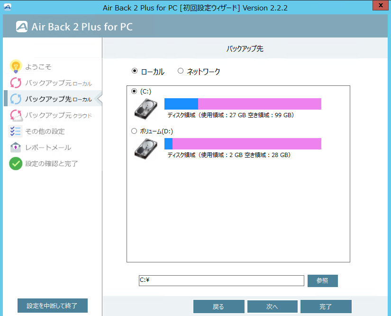Viewport: 391px width, 316px height.
Task: Click the C: drive usage bar
Action: tap(243, 104)
